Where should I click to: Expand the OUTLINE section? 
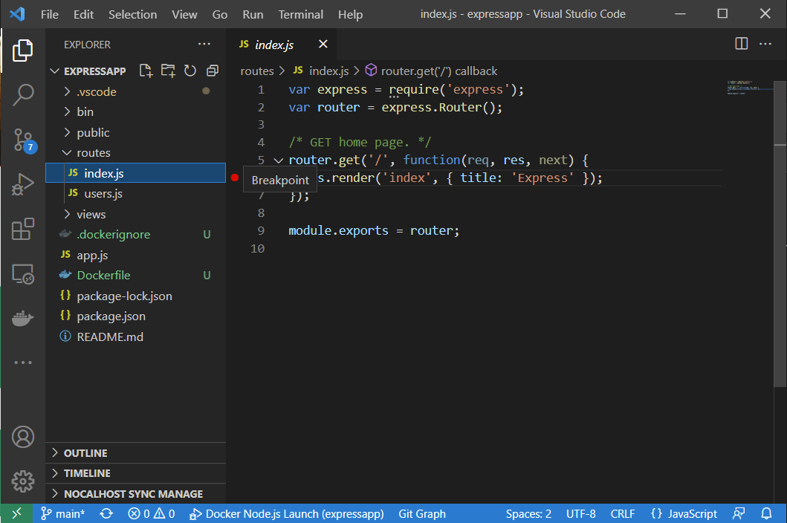click(x=135, y=452)
